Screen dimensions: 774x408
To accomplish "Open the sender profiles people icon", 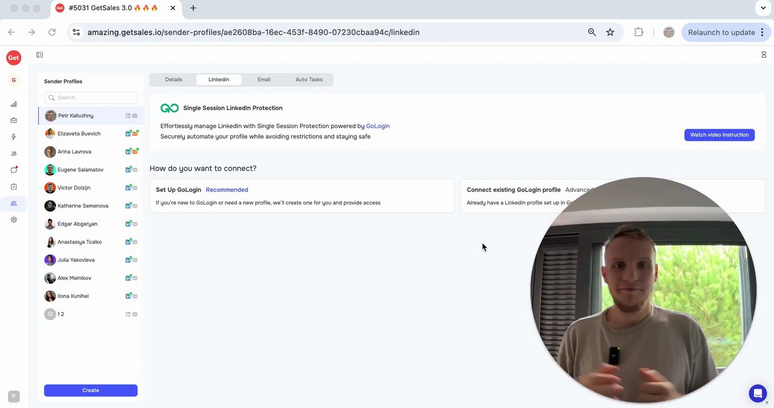I will pos(14,203).
